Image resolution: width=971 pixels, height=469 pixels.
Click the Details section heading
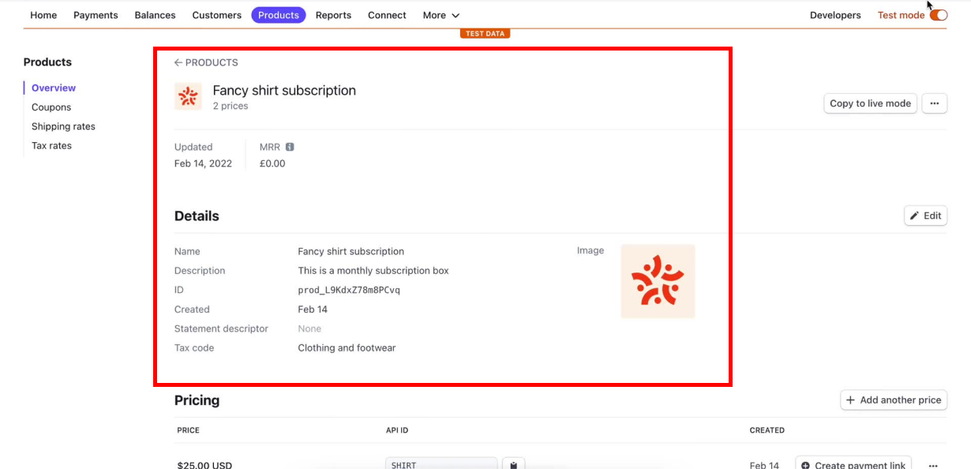point(197,216)
